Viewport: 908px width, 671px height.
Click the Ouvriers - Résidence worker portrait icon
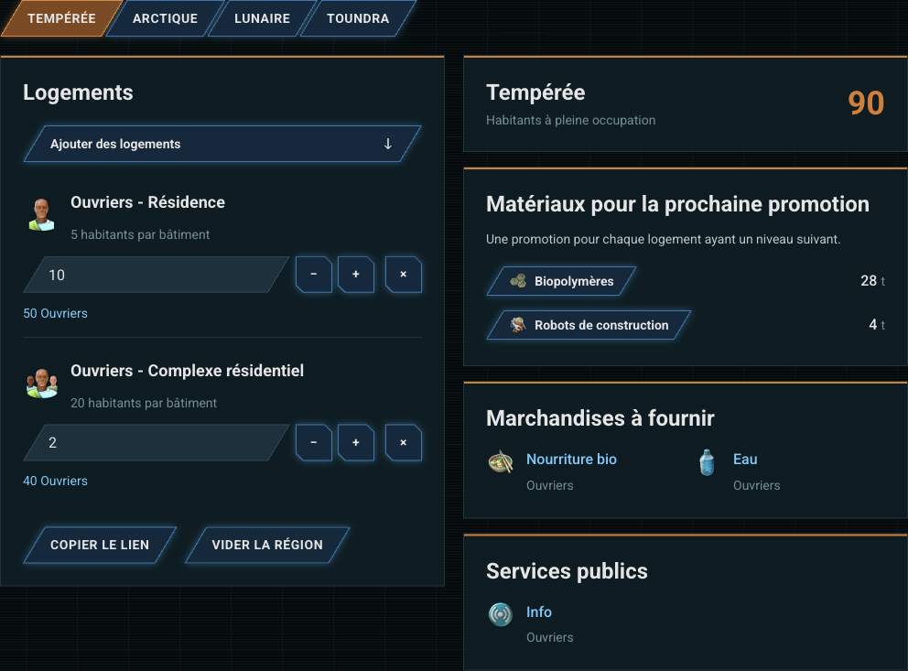pos(42,214)
